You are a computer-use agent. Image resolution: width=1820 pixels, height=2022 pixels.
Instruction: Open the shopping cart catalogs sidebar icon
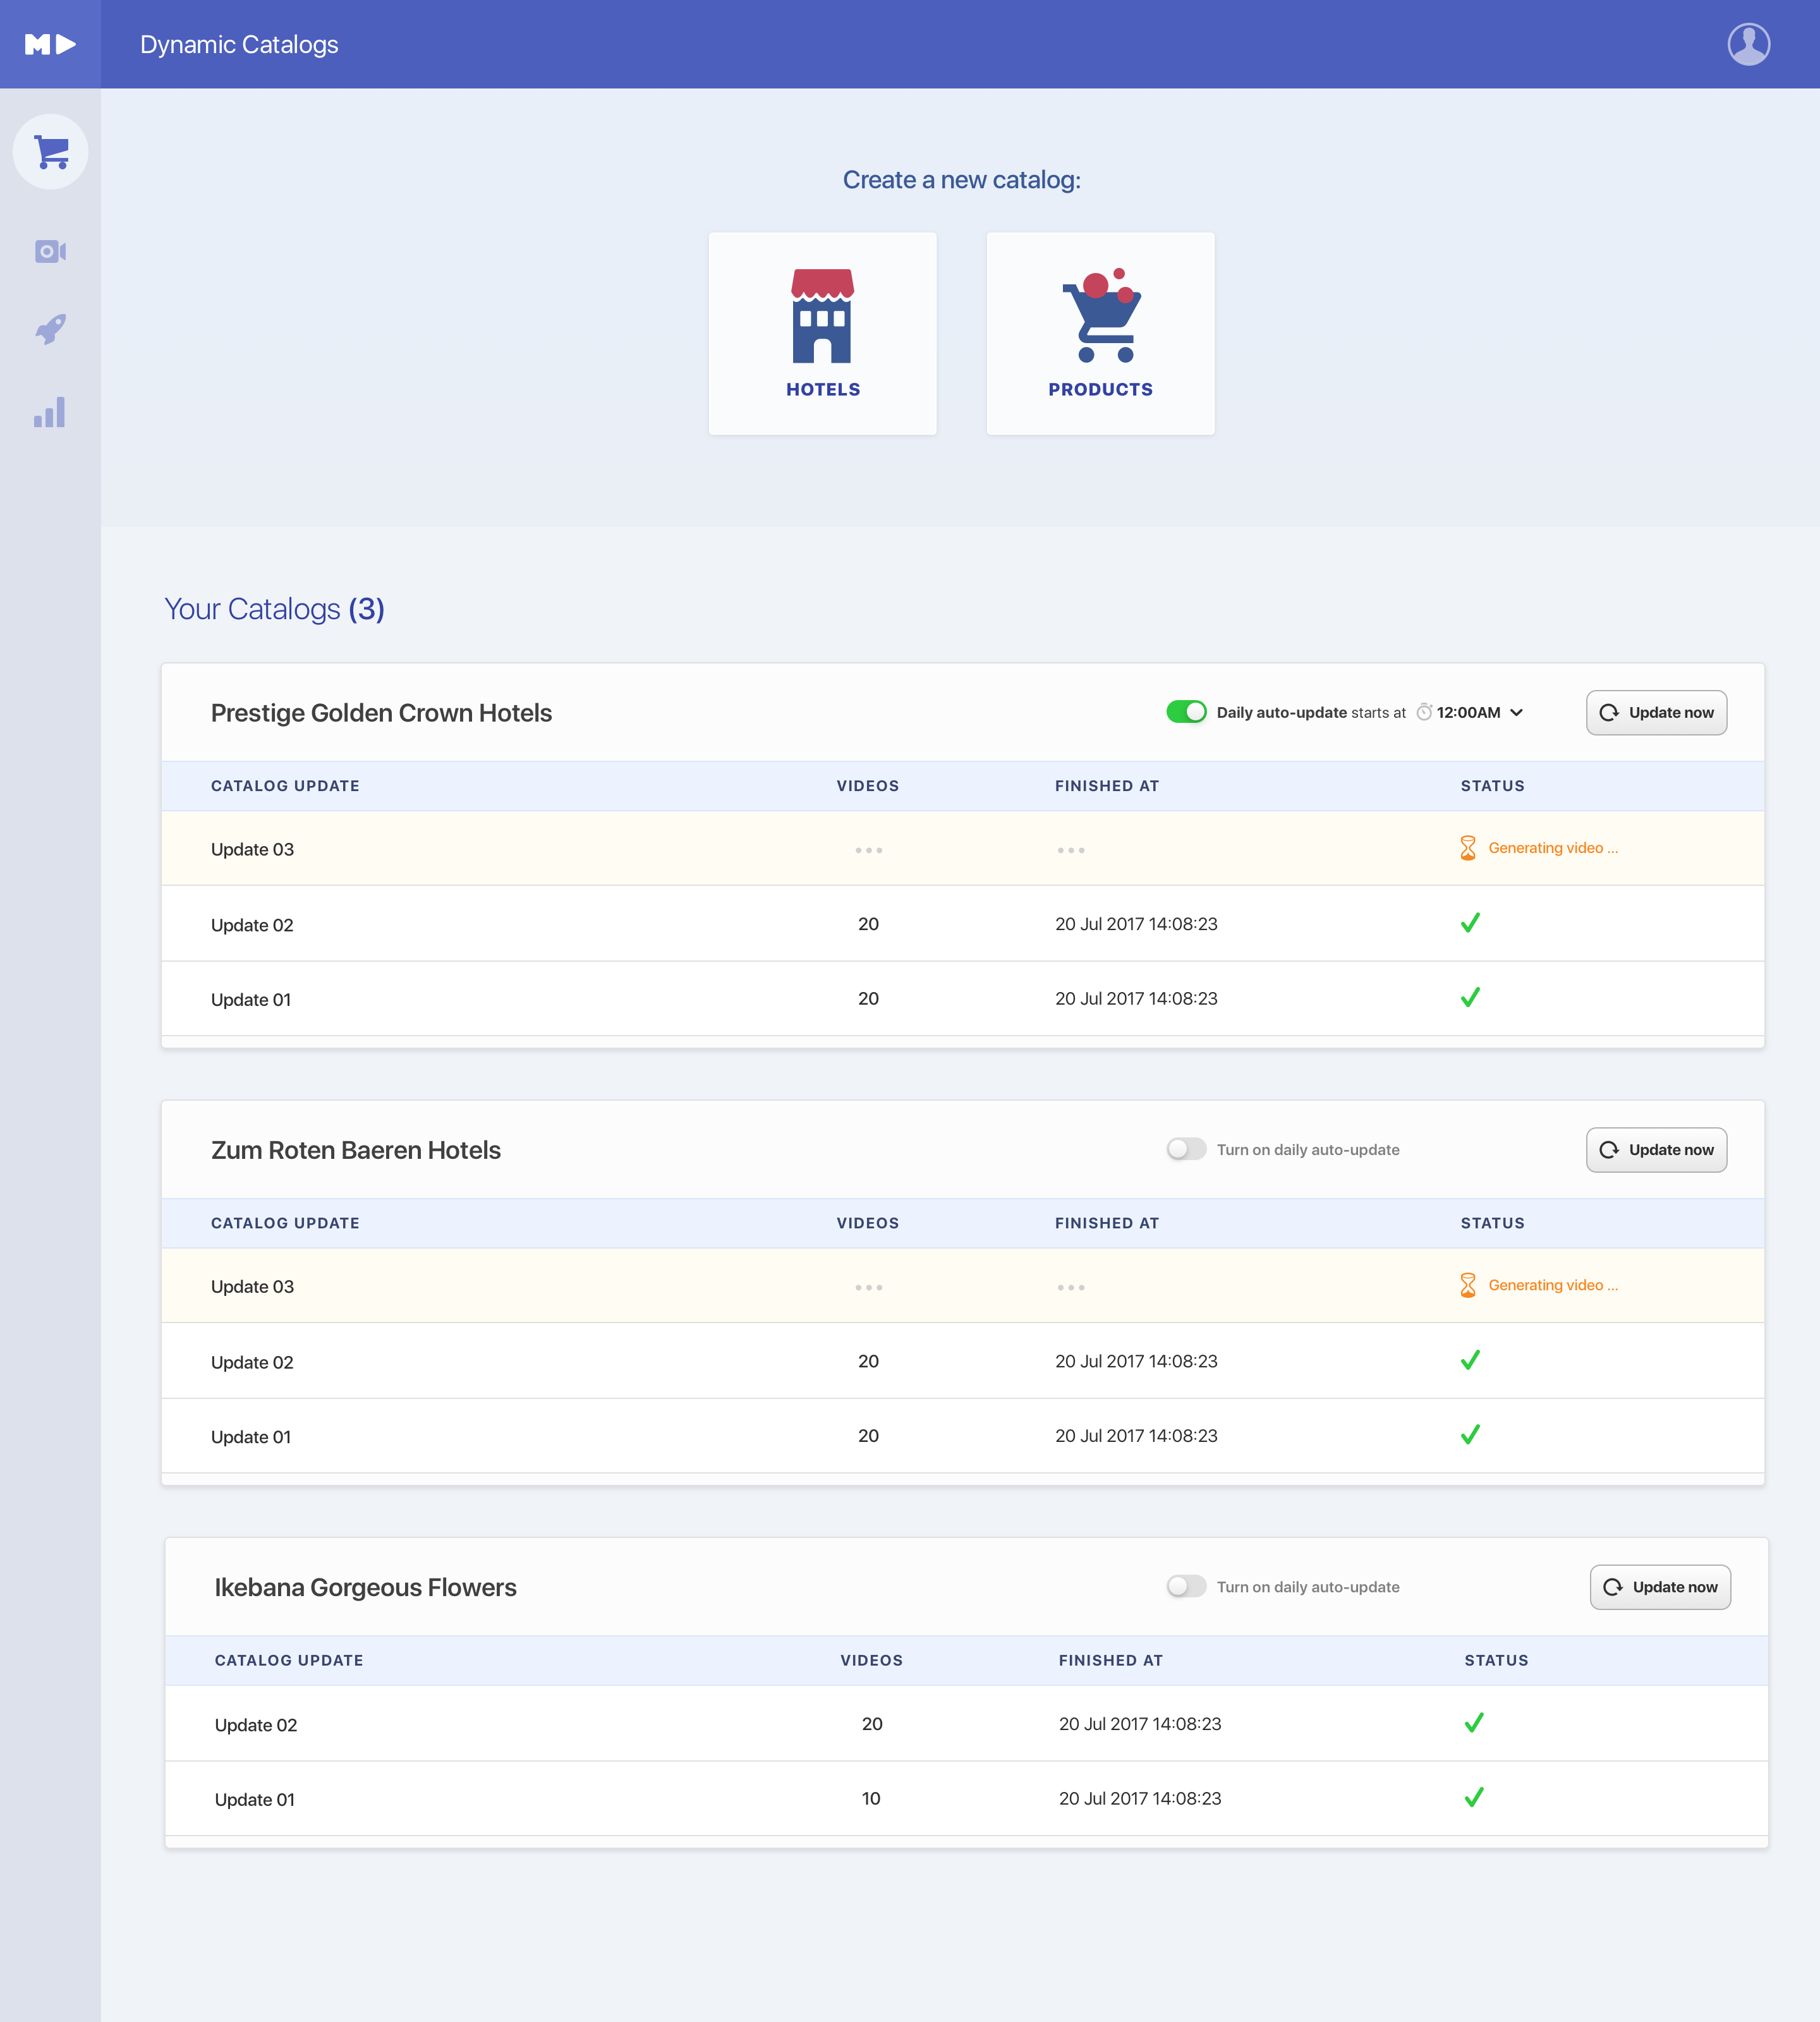pyautogui.click(x=50, y=152)
